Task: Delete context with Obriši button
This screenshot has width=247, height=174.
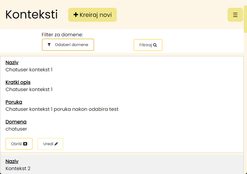Action: 19,144
